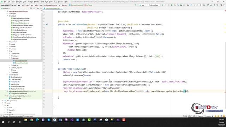
Task: Click the Git update project icon
Action: (x=191, y=5)
